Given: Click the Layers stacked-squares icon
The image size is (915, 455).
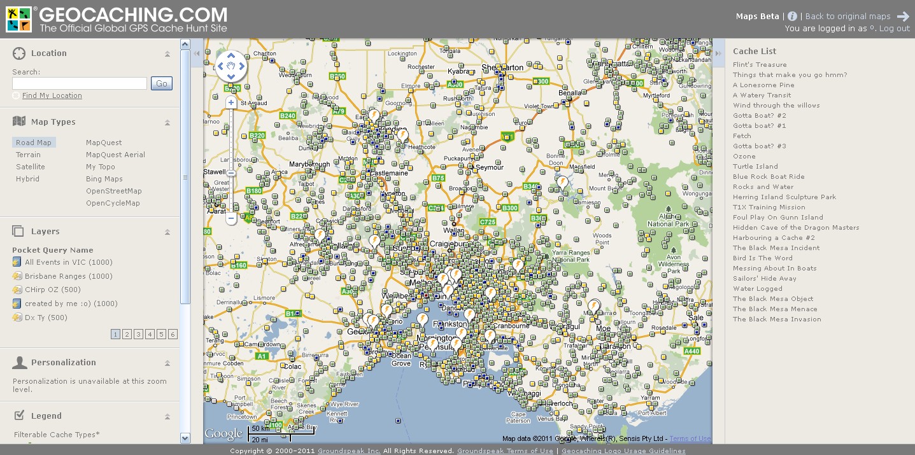Looking at the screenshot, I should pyautogui.click(x=19, y=232).
